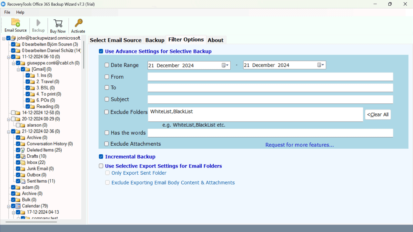The height and width of the screenshot is (232, 413).
Task: Click the folder tree vertical scrollbar
Action: click(84, 54)
